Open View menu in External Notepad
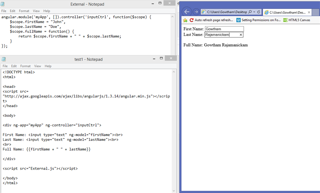 [x=36, y=11]
